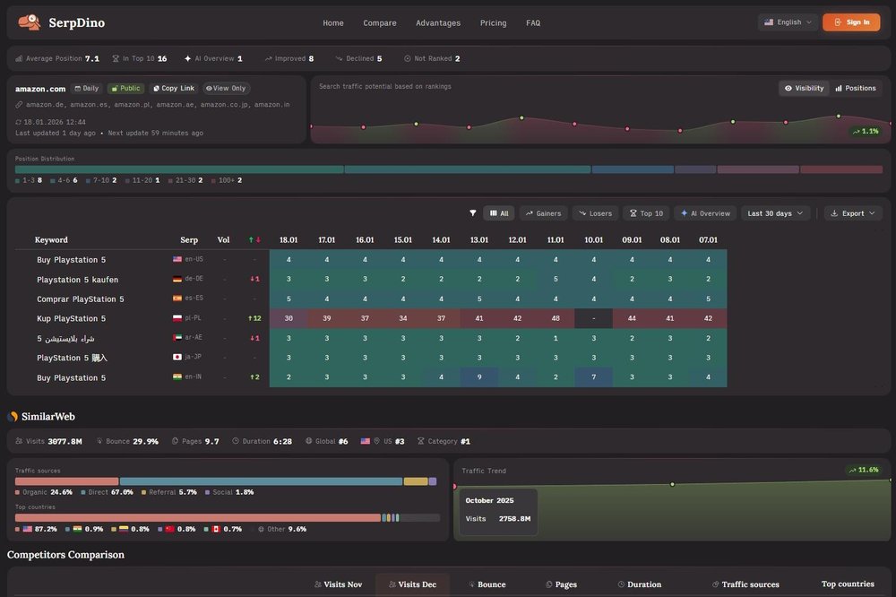Expand the Last 30 days range dropdown
The image size is (896, 597).
(776, 213)
